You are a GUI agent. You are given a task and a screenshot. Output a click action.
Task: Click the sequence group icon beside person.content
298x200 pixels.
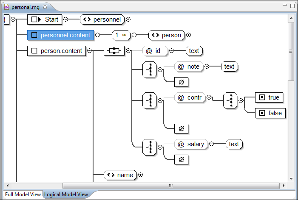tap(113, 51)
